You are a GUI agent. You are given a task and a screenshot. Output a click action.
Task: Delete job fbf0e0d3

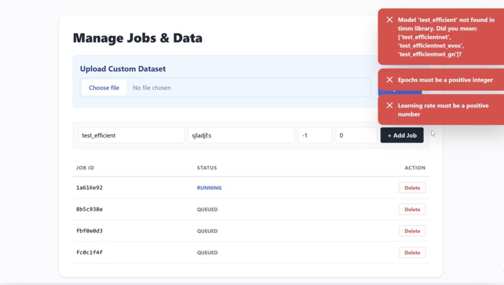pos(412,231)
